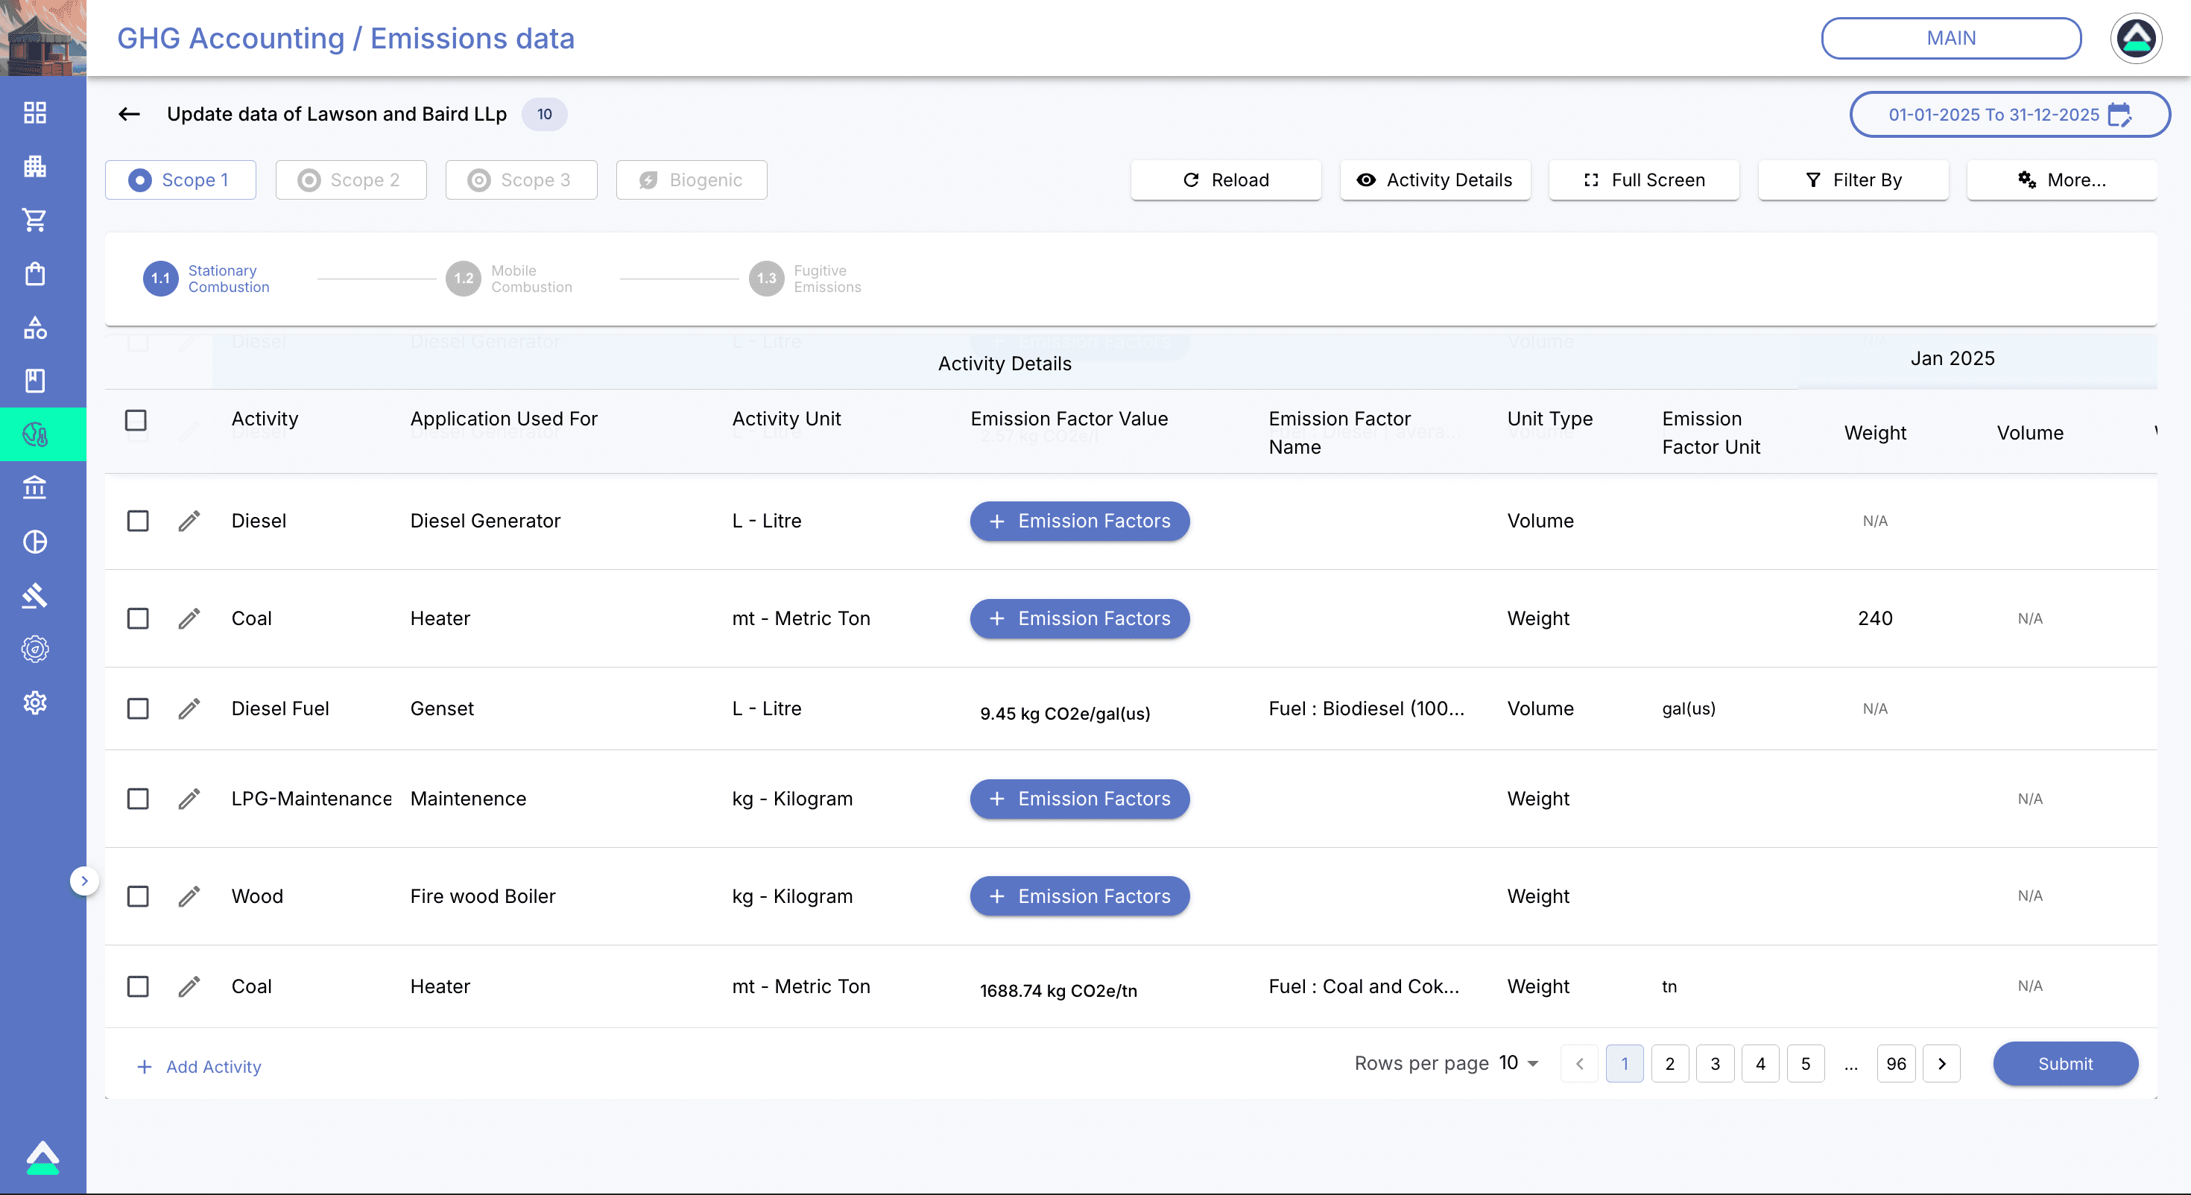2191x1195 pixels.
Task: Expand the sidebar with the chevron button
Action: 84,881
